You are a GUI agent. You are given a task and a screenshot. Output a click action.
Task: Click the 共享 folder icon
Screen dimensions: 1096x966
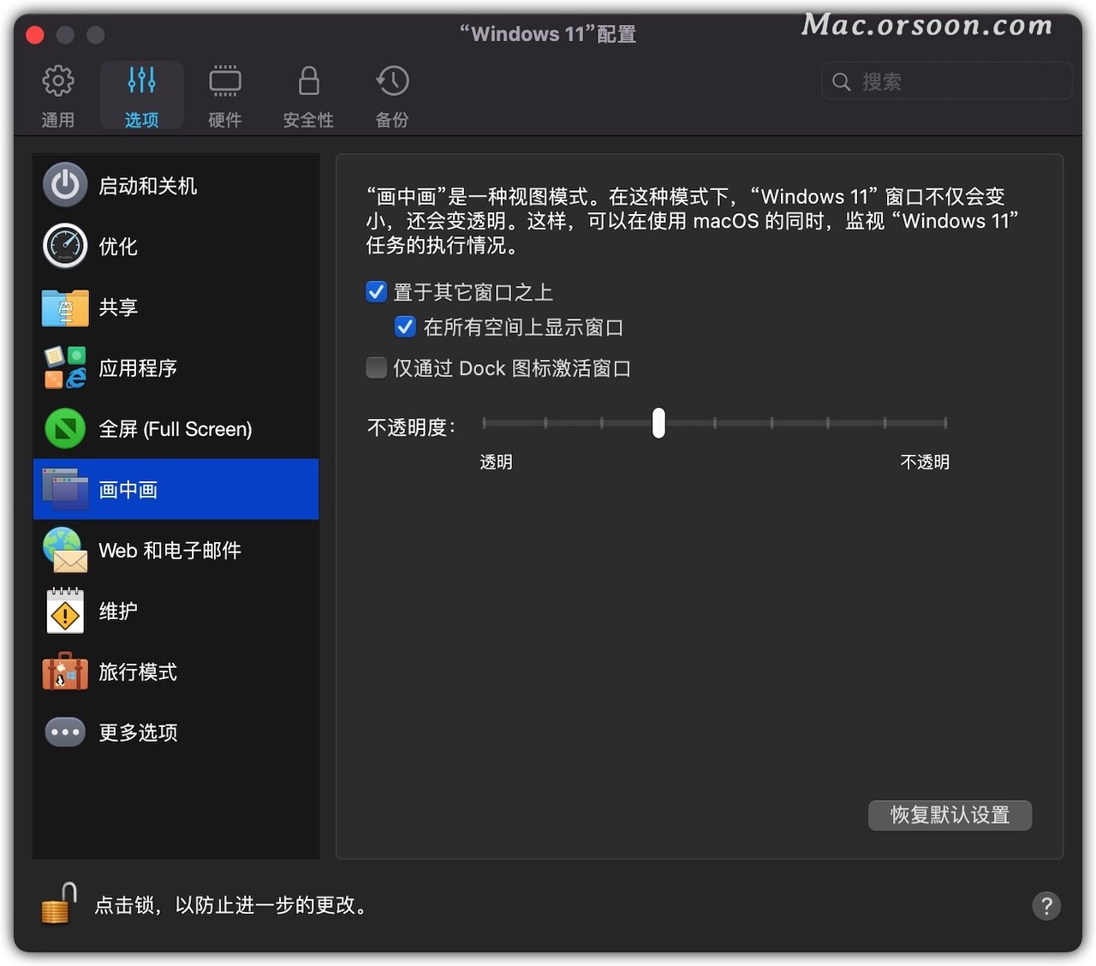(65, 307)
